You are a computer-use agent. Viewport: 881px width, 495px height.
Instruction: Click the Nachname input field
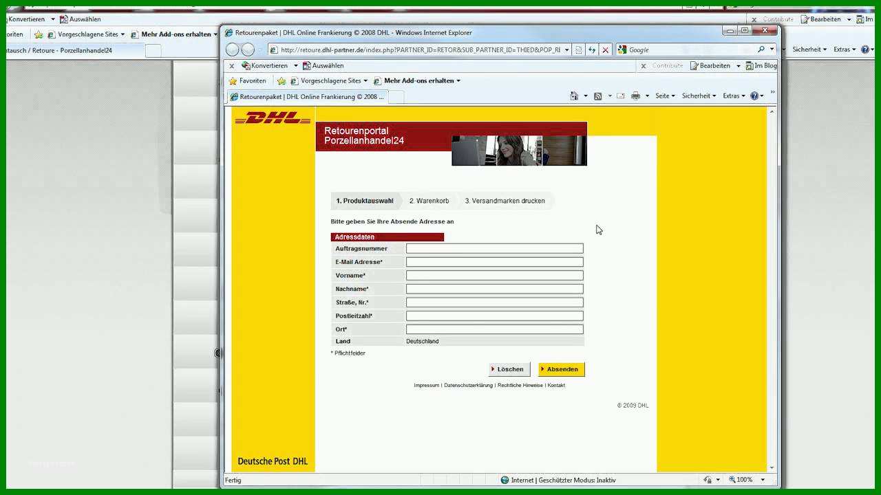click(495, 289)
